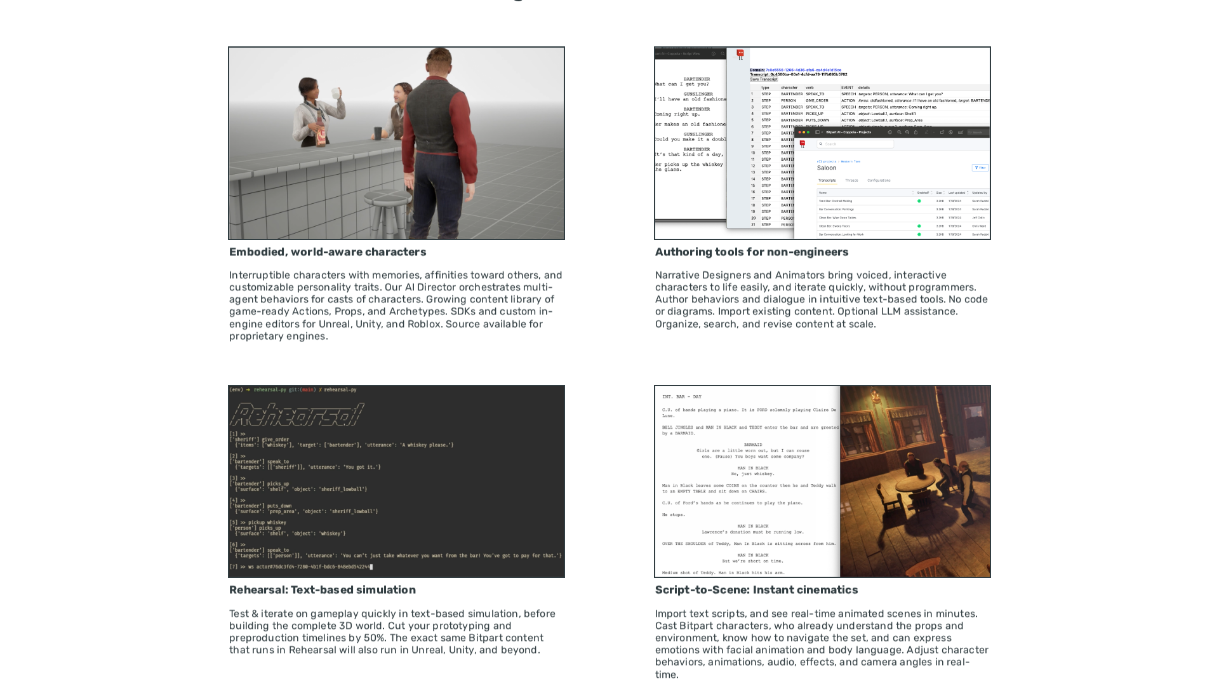Click the Filter button next to Saloon
Image resolution: width=1219 pixels, height=686 pixels.
pyautogui.click(x=980, y=168)
